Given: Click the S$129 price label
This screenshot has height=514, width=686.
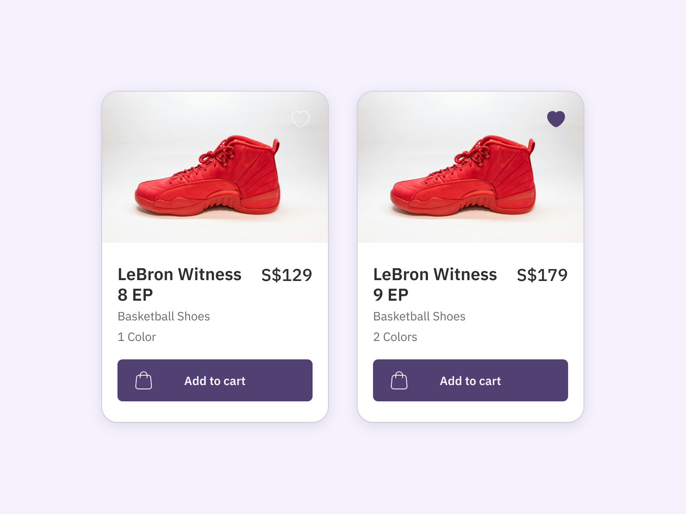Looking at the screenshot, I should pyautogui.click(x=286, y=275).
